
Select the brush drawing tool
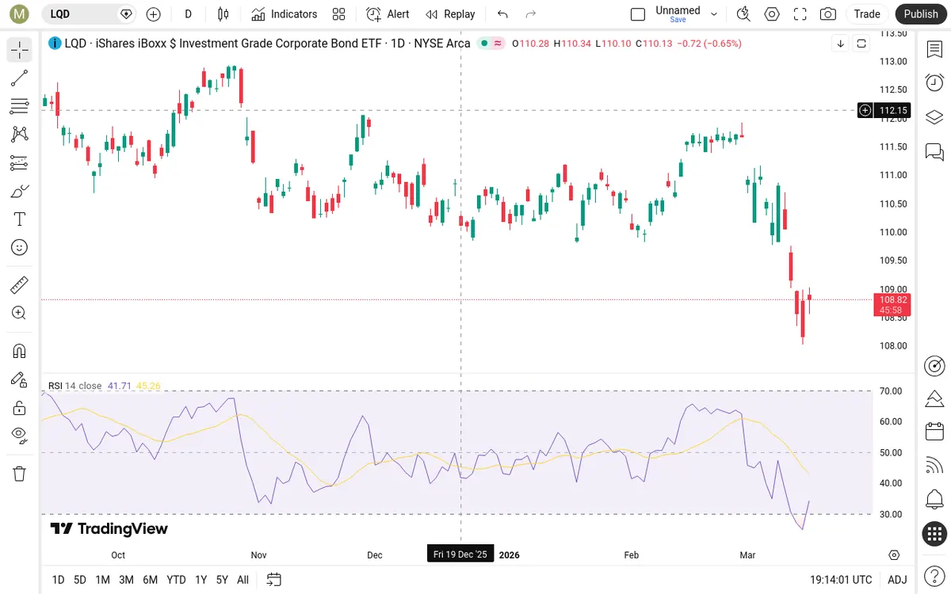20,191
